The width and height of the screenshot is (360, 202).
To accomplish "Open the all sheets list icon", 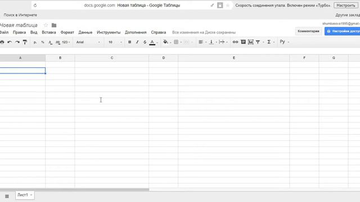I will 7,196.
